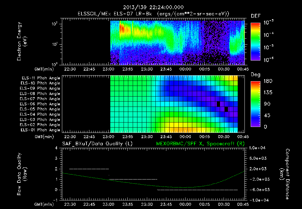Image resolution: width=302 pixels, height=209 pixels.
Task: Click the 1.0e+04 distance tick label
Action: click(x=257, y=148)
